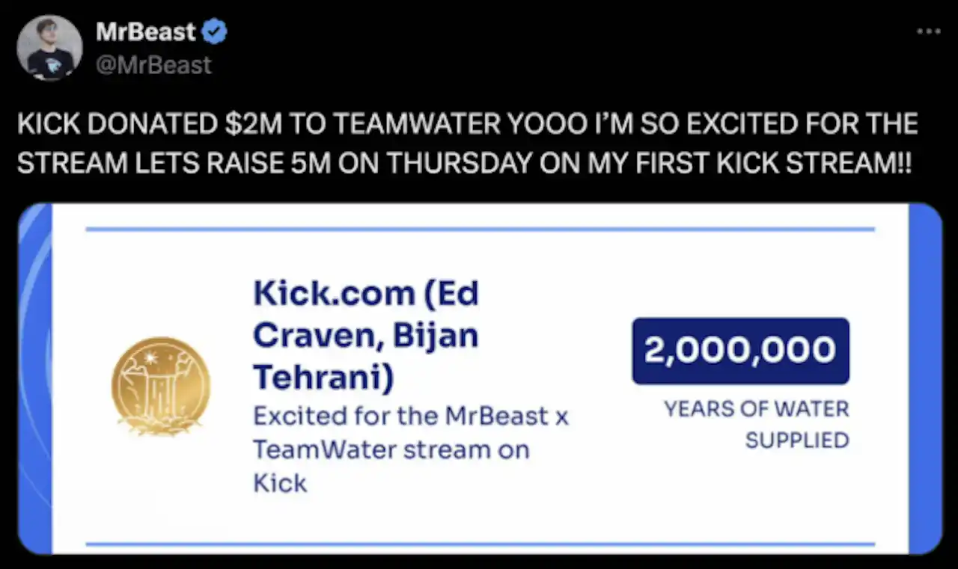Click the "Excited for the MrBeast x TeamWater" message
Screen dimensions: 958x569
click(411, 449)
